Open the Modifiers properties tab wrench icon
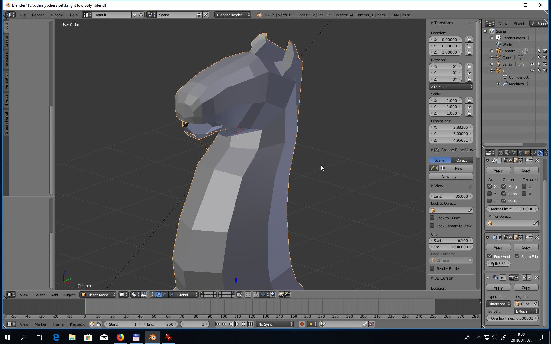 (540, 153)
